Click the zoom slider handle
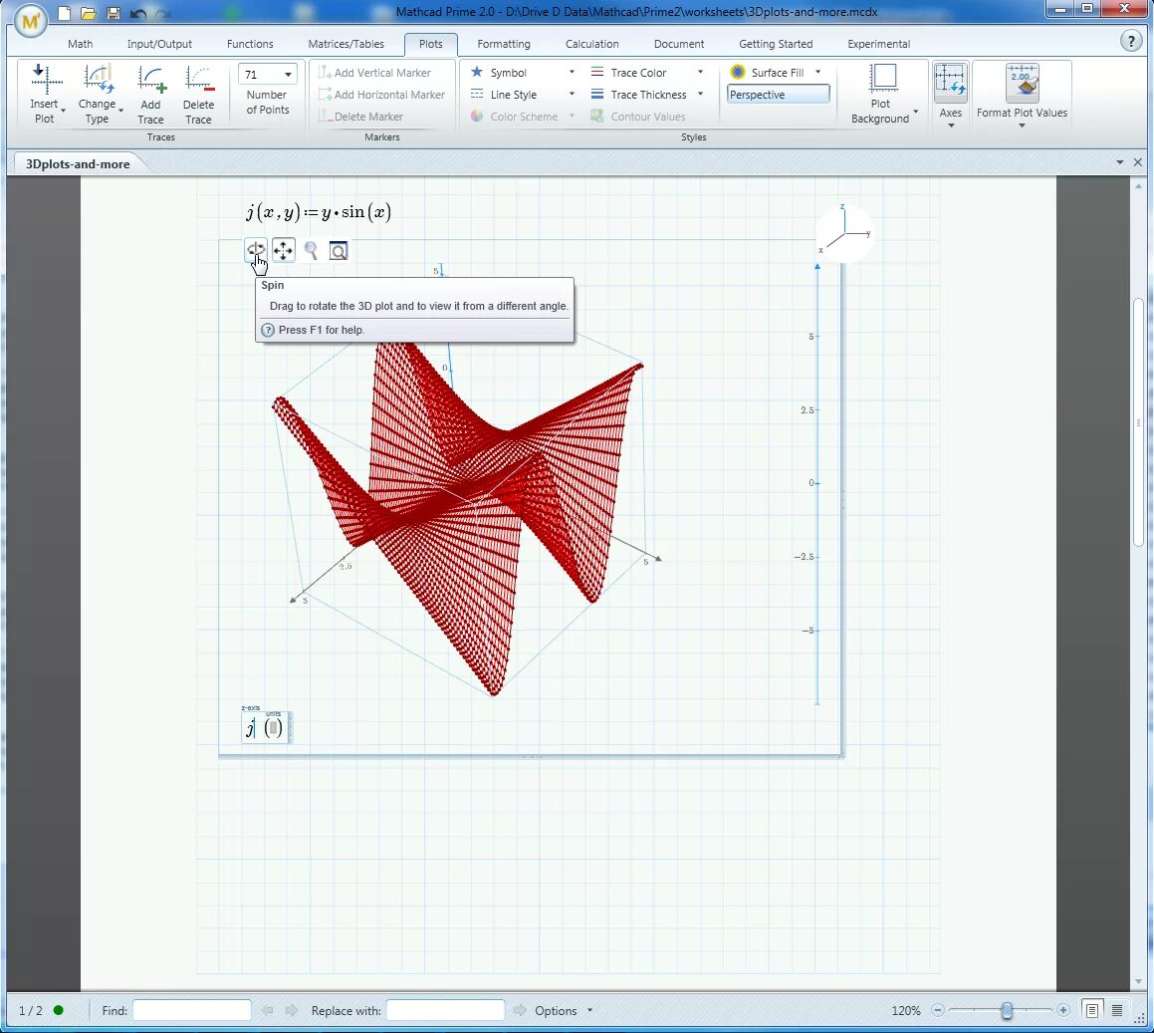1154x1033 pixels. click(x=1007, y=1010)
